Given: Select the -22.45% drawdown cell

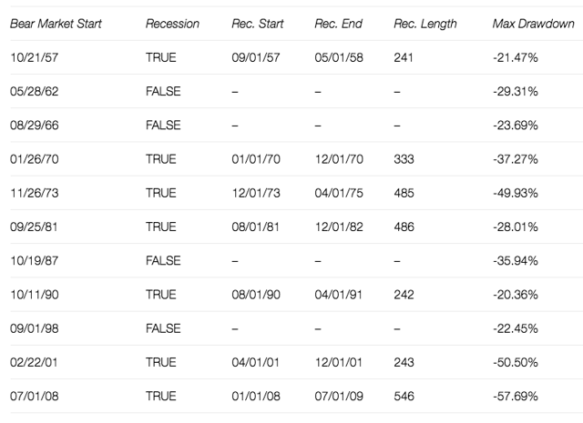Looking at the screenshot, I should click(x=516, y=328).
